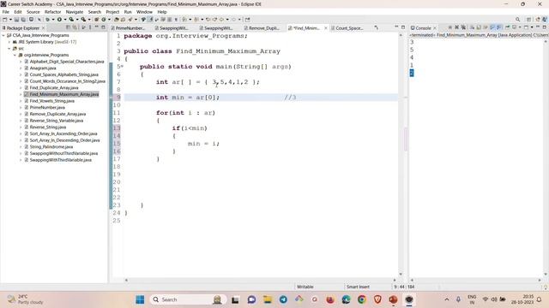Open PrimeNumber.java in Package Explorer
549x308 pixels.
click(x=47, y=108)
